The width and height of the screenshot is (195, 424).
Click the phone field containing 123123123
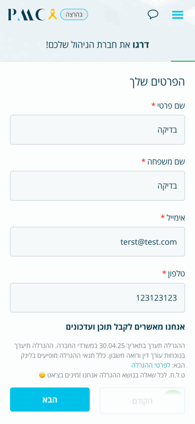point(97,298)
